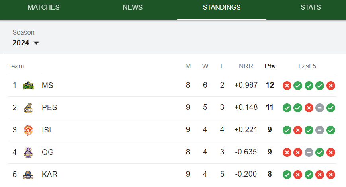Click QG's green win icon

(320, 152)
